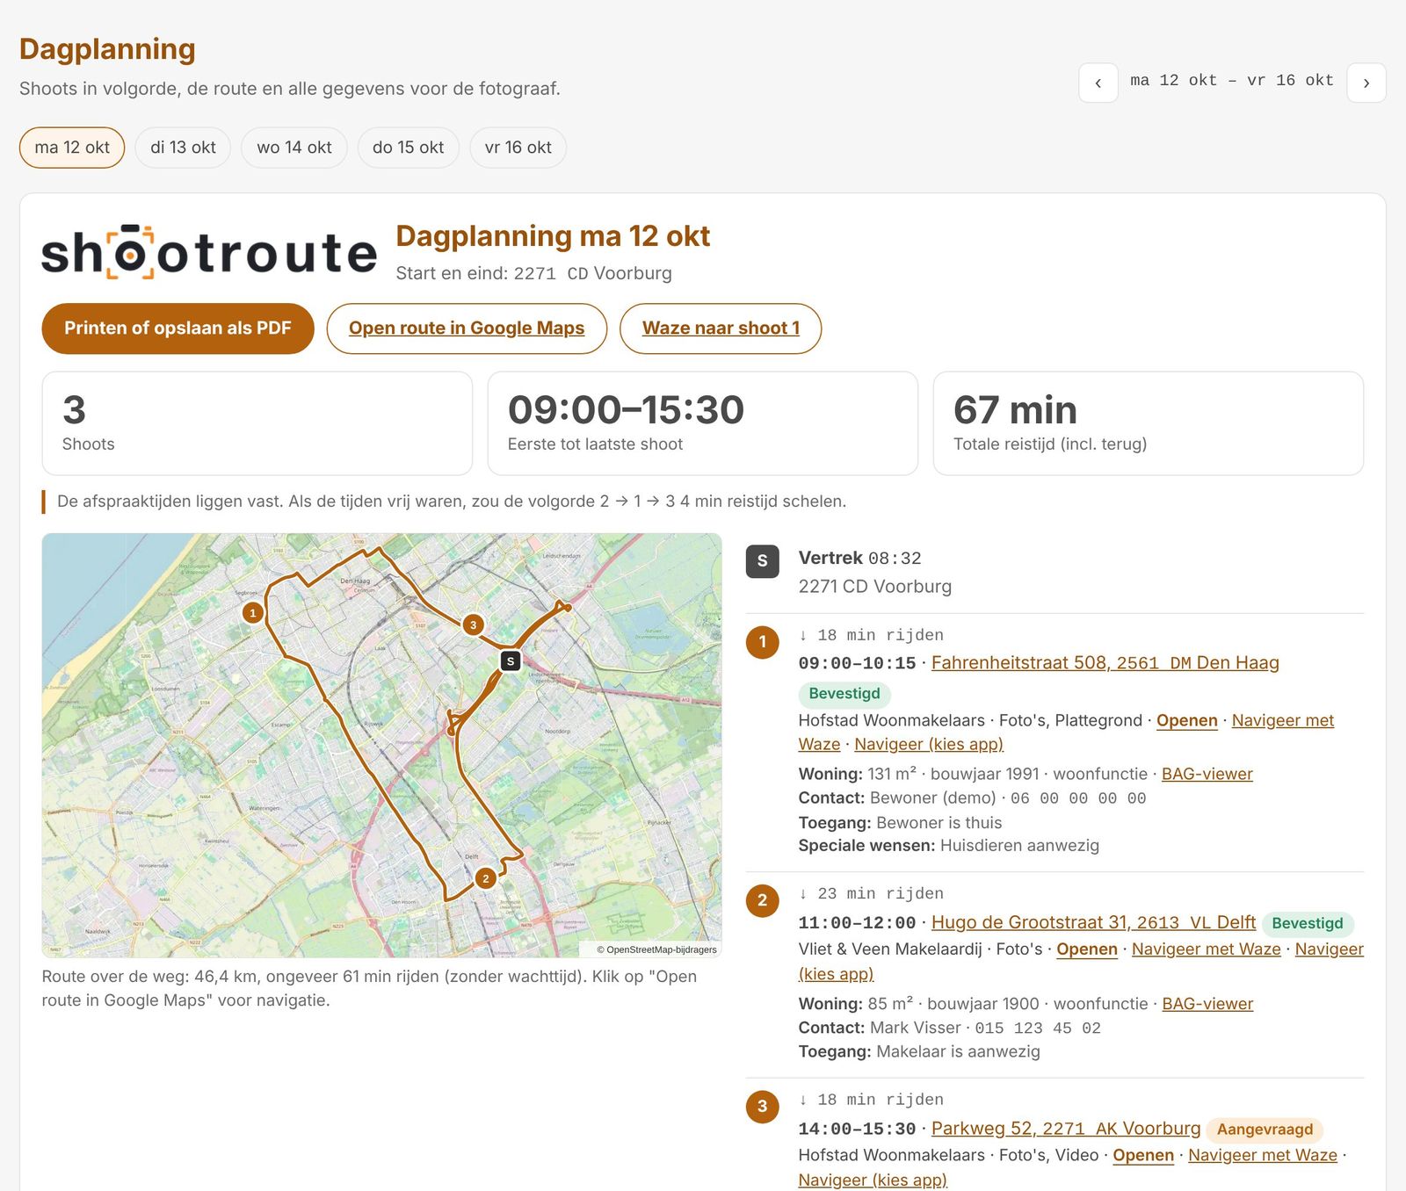Open BAG-viewer for 85 m² woning
Screen dimensions: 1406x1191
(1207, 1004)
